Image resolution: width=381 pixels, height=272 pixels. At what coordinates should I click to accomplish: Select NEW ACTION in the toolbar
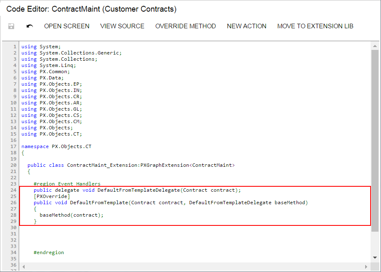click(247, 26)
